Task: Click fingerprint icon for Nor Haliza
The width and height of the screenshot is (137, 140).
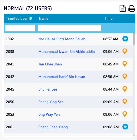Action: click(125, 39)
